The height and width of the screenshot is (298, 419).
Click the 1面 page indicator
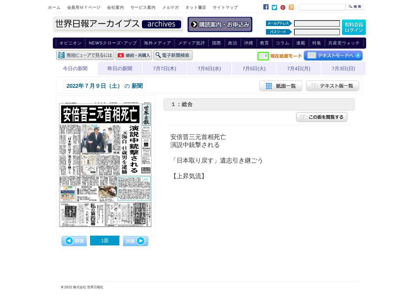[105, 241]
